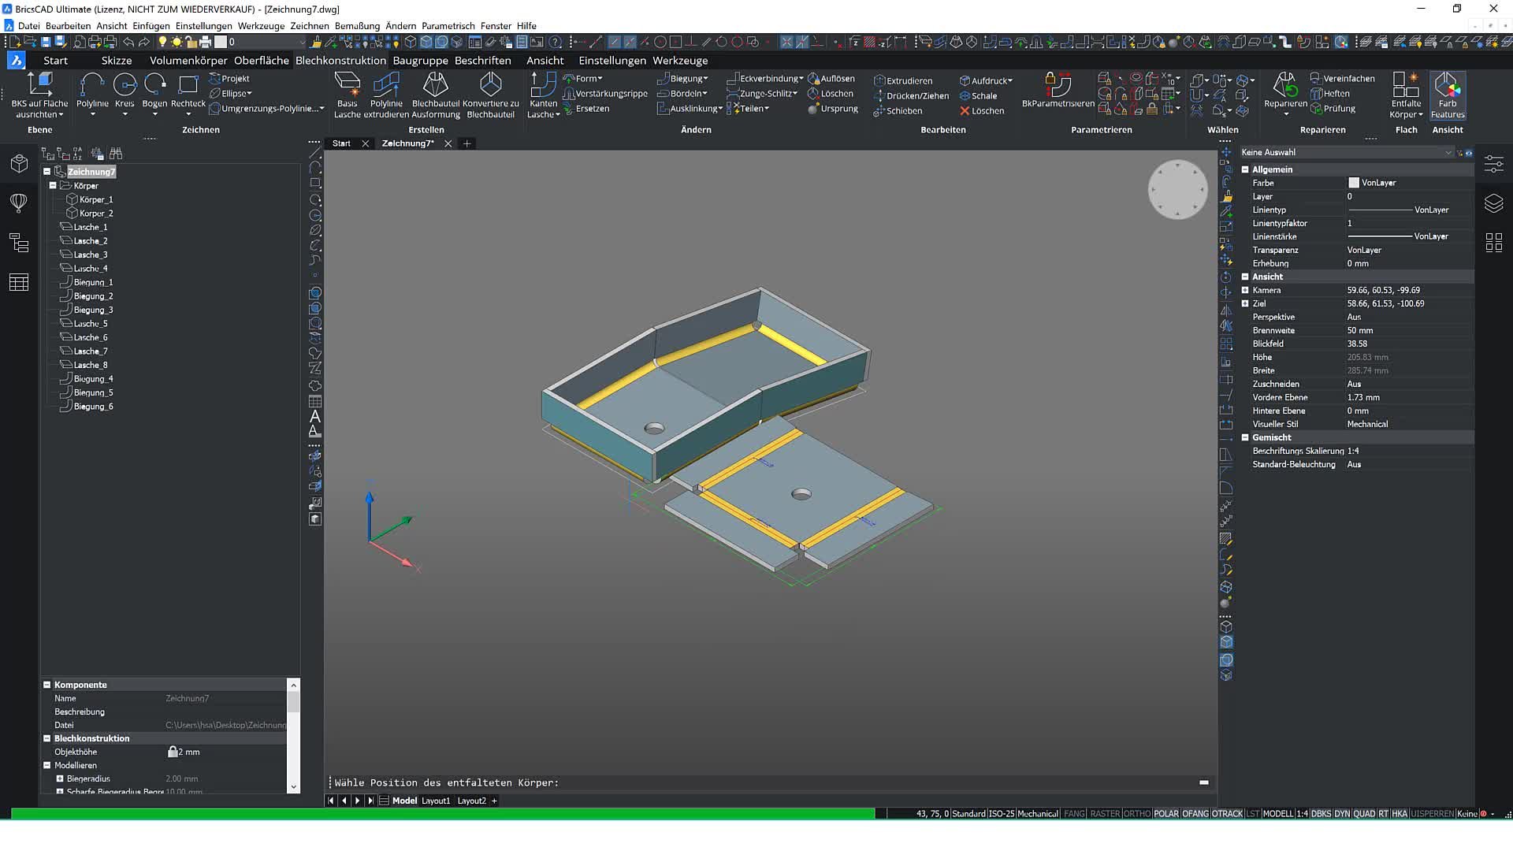Switch to the Layout1 tab
Viewport: 1513px width, 851px height.
[436, 801]
